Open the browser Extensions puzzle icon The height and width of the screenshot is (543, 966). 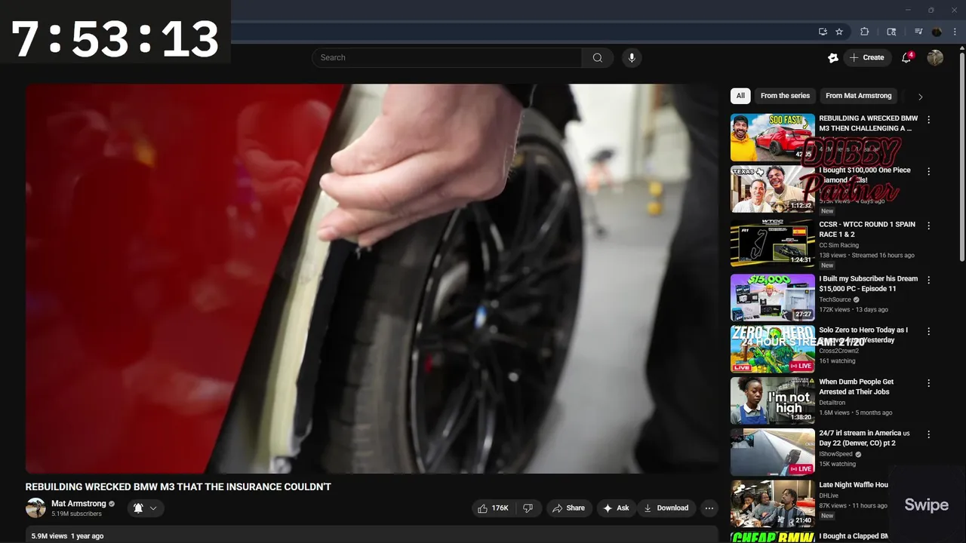[865, 32]
